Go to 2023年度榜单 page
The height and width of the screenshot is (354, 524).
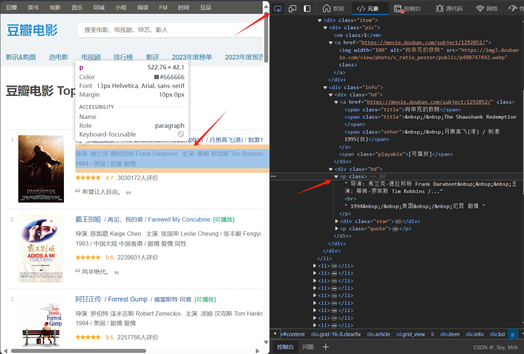tap(192, 57)
